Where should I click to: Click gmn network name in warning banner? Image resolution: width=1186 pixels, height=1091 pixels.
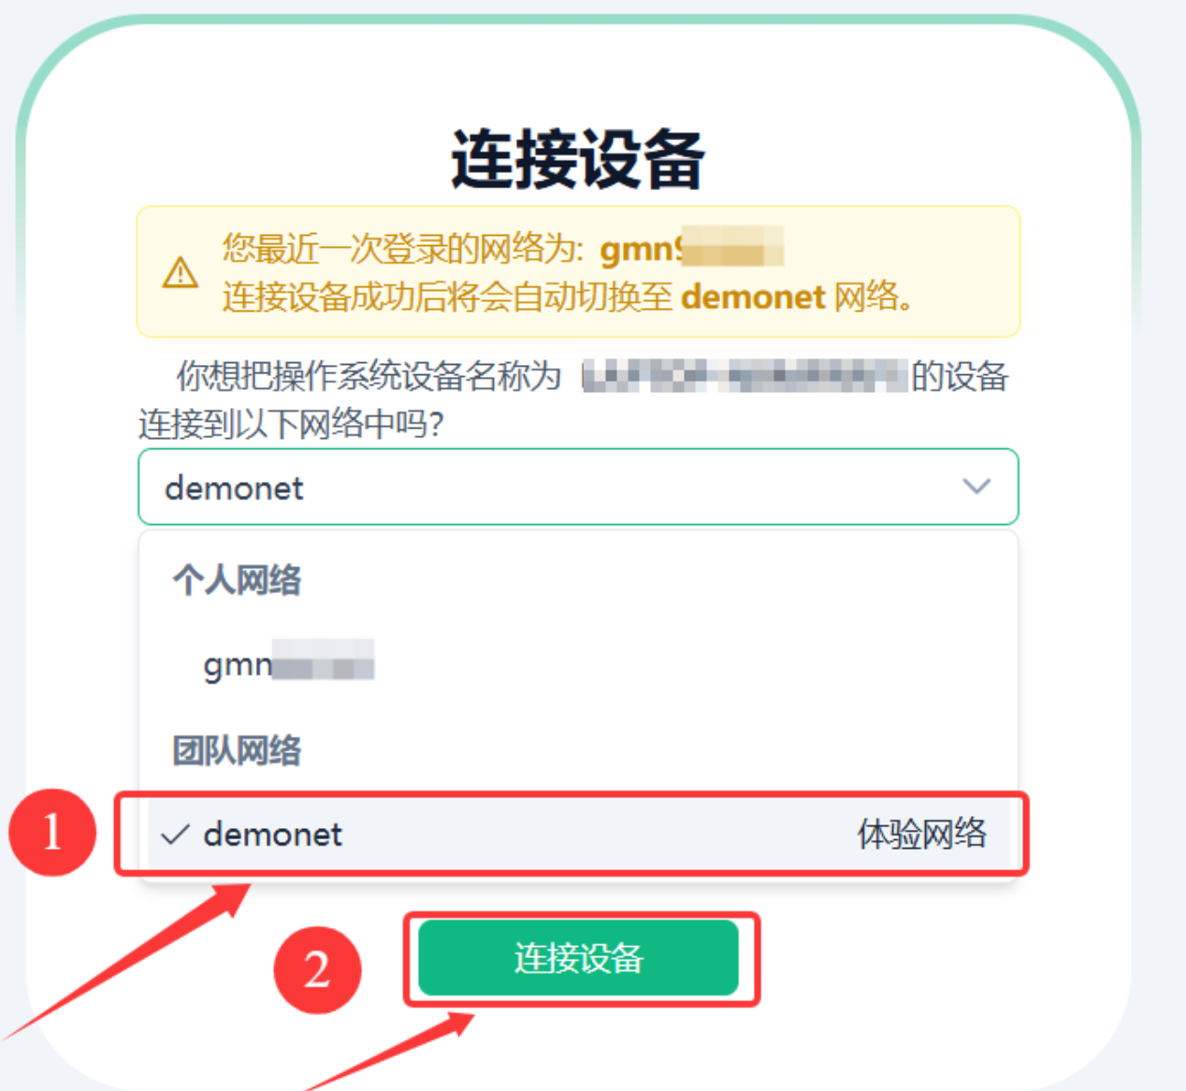[691, 249]
